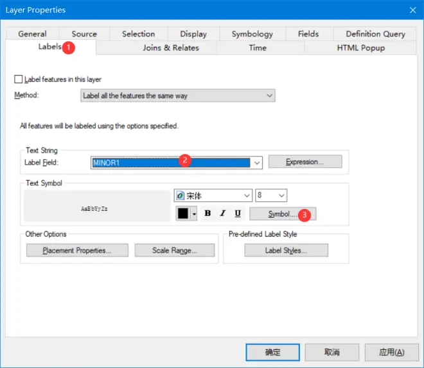Screen dimensions: 424x368
Task: Open the Definition Query tab
Action: pos(375,34)
